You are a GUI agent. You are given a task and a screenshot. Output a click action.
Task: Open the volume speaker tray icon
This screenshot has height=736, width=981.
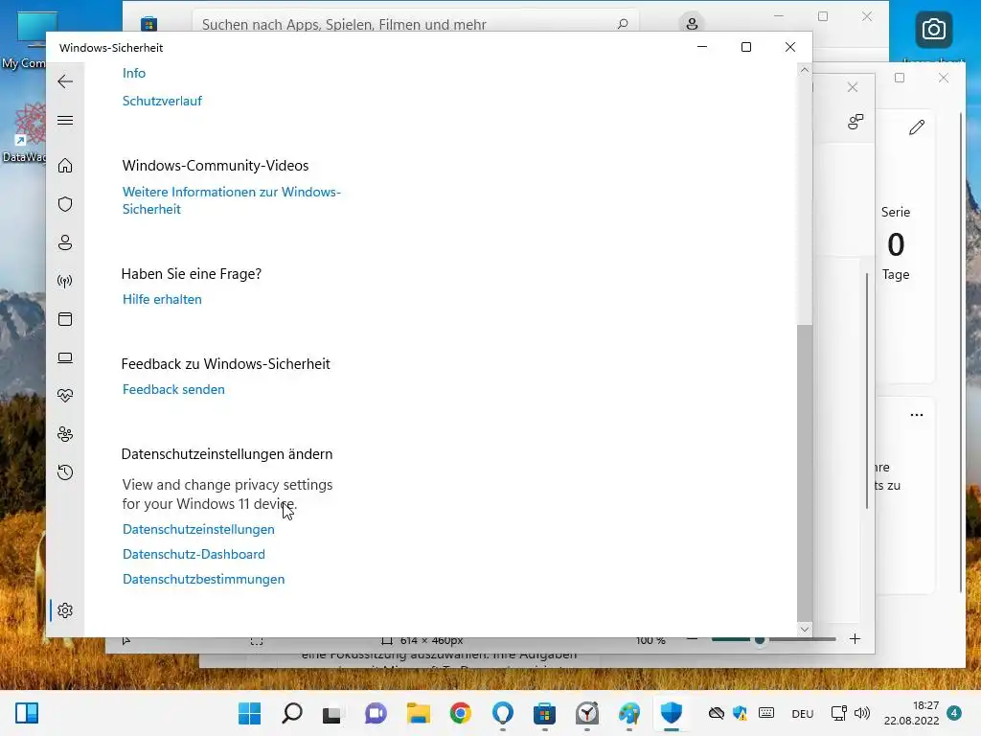point(862,713)
